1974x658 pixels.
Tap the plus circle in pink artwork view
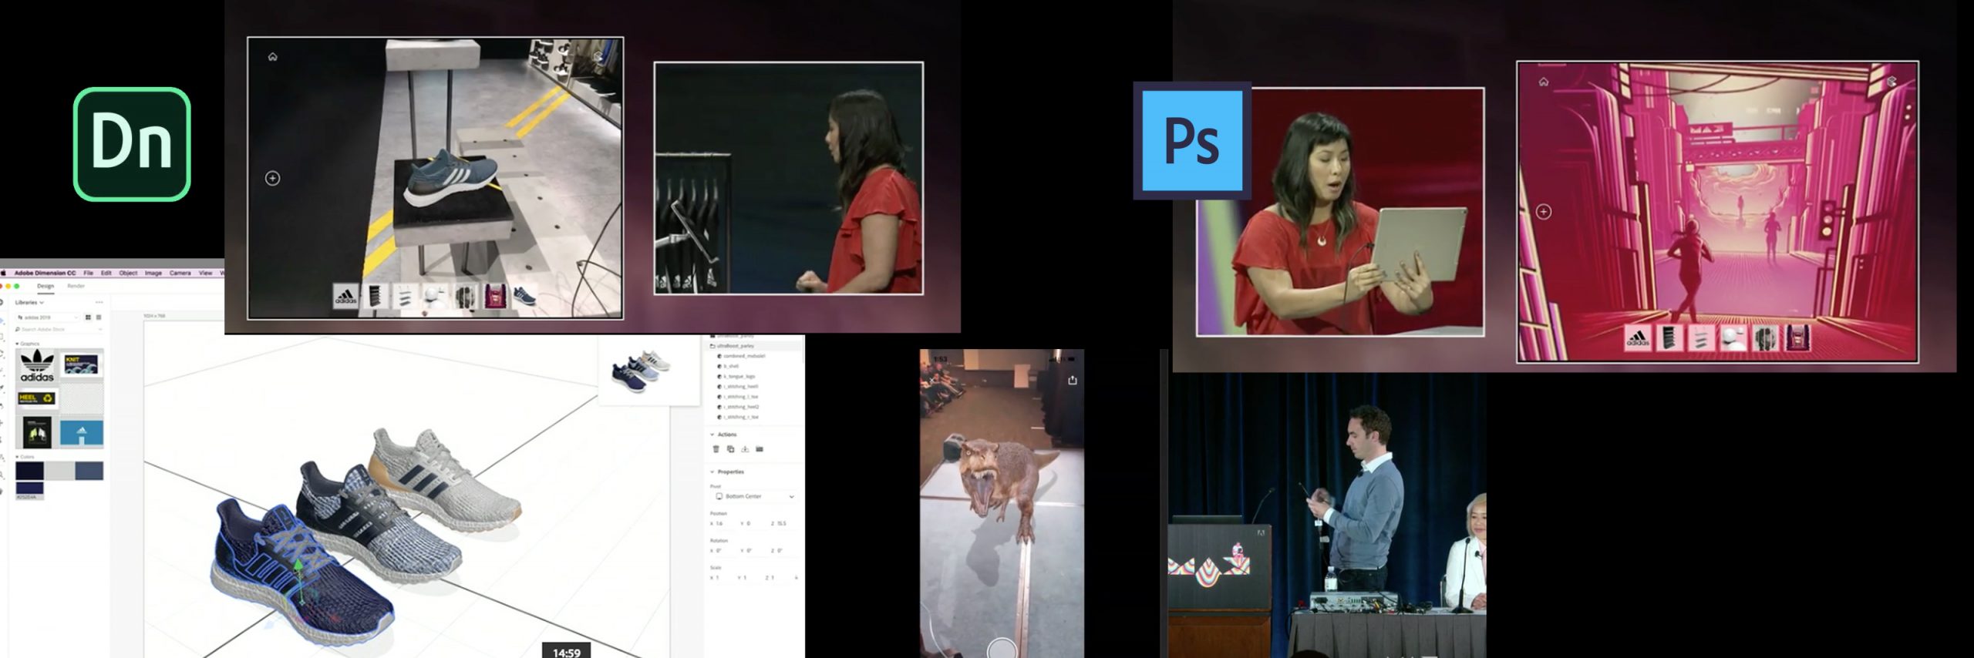(x=1544, y=212)
